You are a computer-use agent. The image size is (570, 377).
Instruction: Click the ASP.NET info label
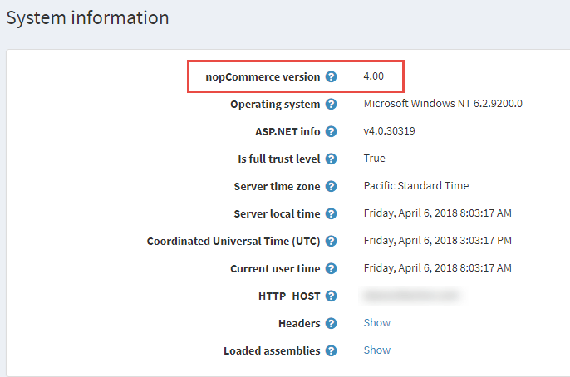[287, 131]
